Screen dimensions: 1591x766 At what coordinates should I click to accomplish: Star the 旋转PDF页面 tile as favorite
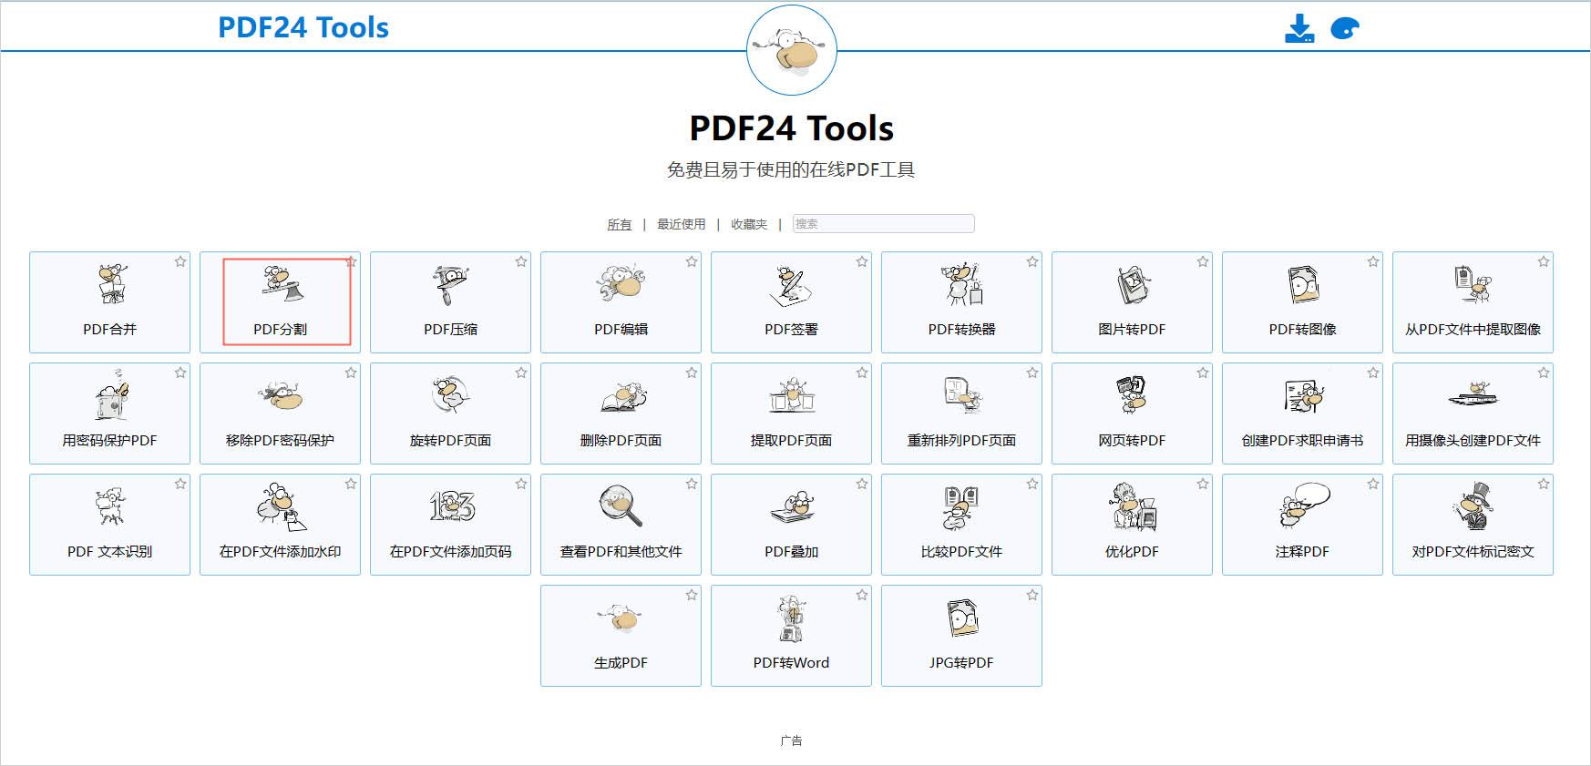pyautogui.click(x=521, y=373)
